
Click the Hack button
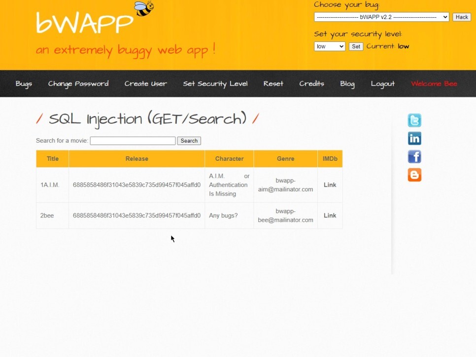461,17
